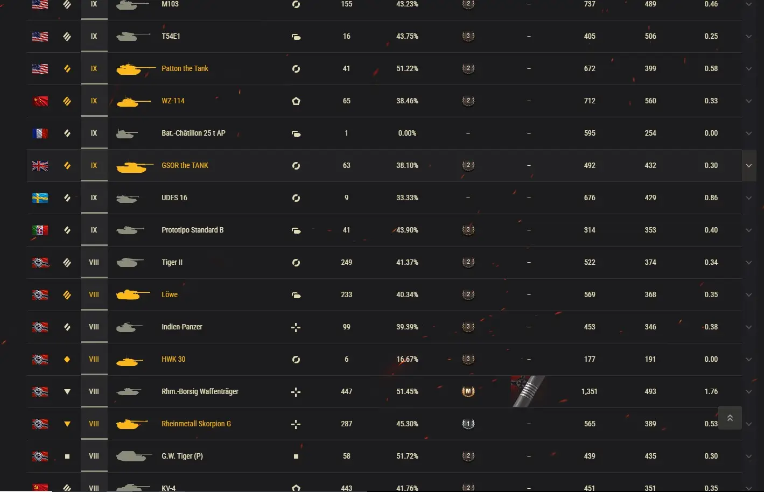Open the Patton the Tank vehicle link
Viewport: 764px width, 492px height.
coord(185,68)
